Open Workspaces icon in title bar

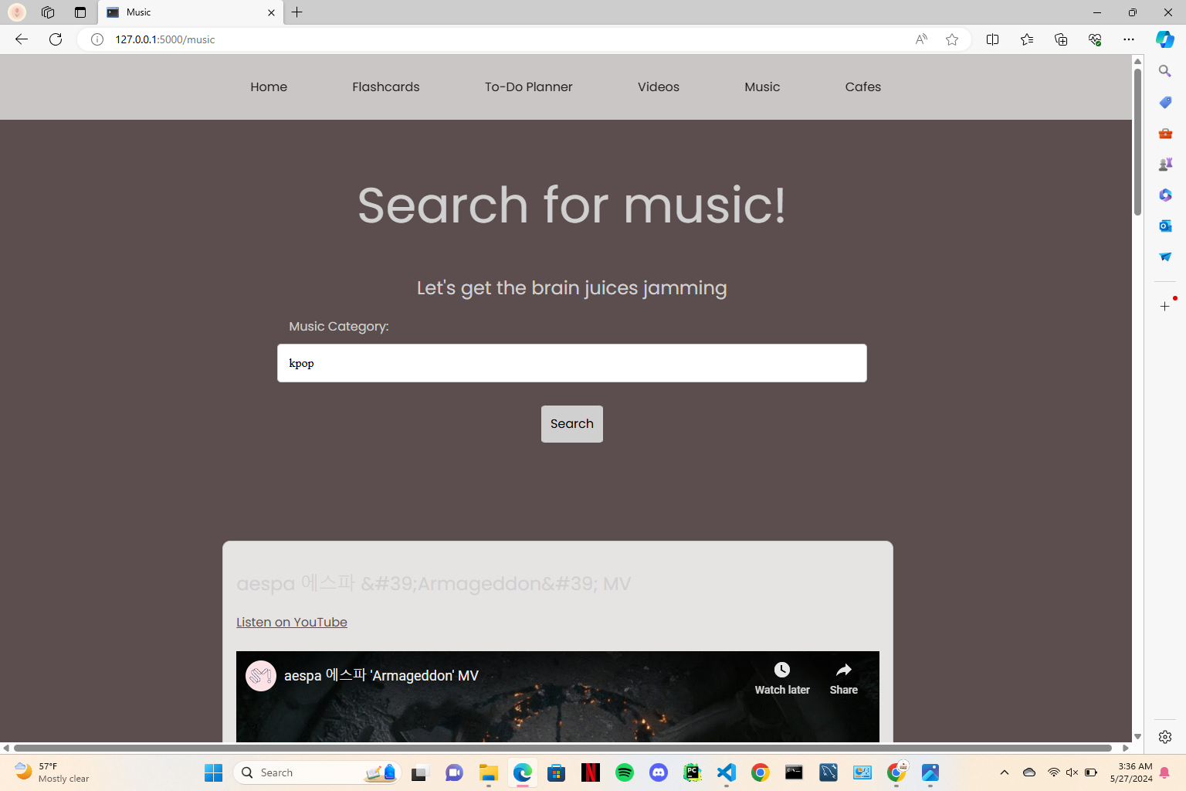(48, 12)
